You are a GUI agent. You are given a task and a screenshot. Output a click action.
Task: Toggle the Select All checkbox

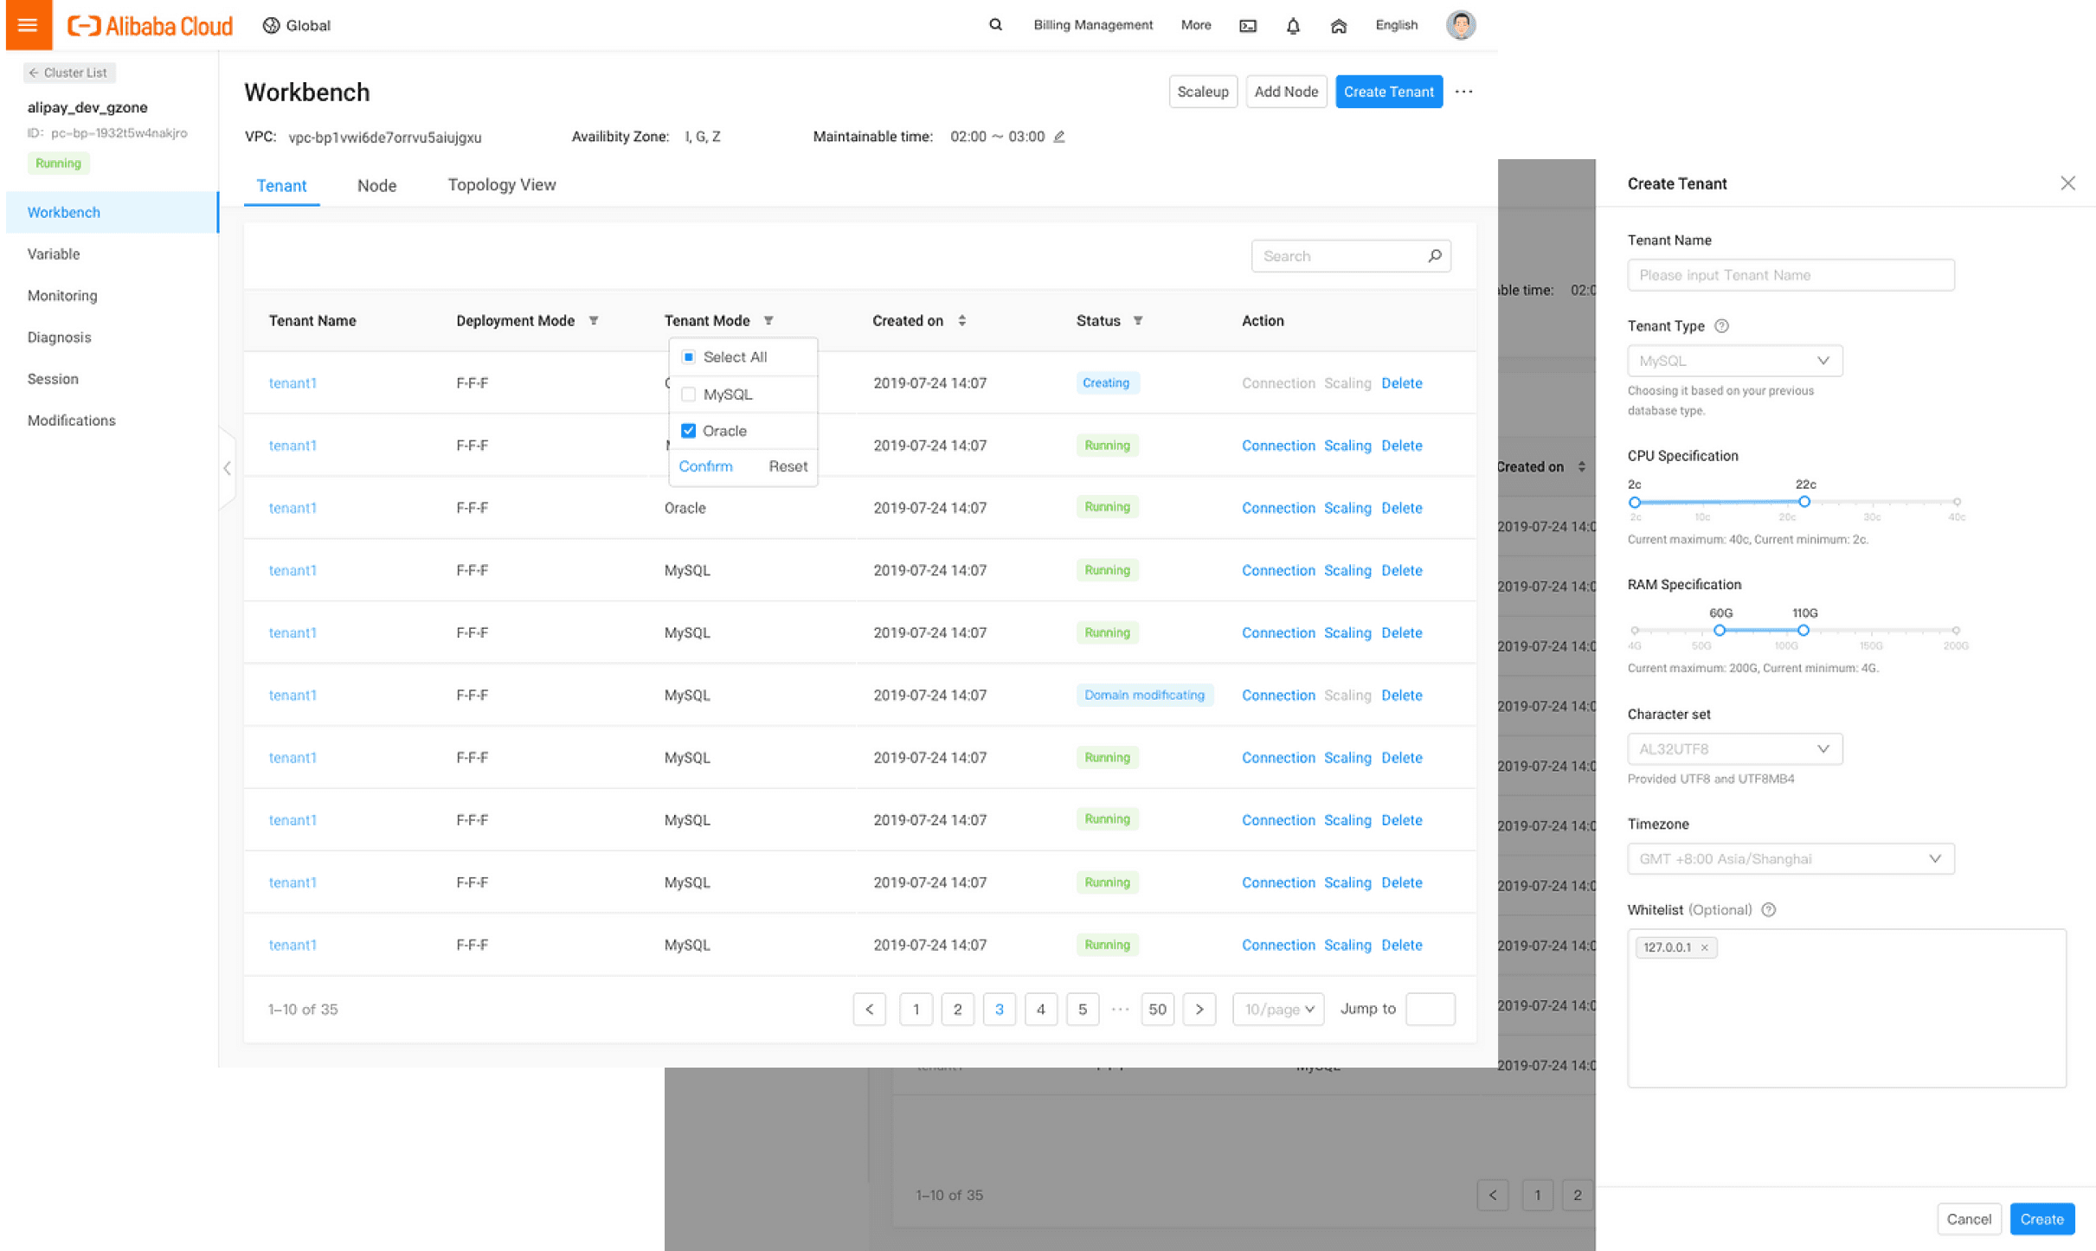689,357
